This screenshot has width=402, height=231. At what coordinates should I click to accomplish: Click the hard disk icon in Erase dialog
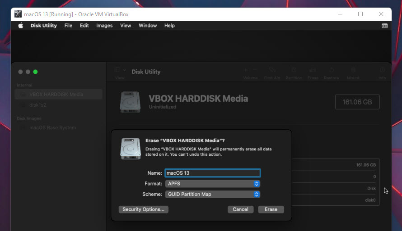pyautogui.click(x=131, y=149)
